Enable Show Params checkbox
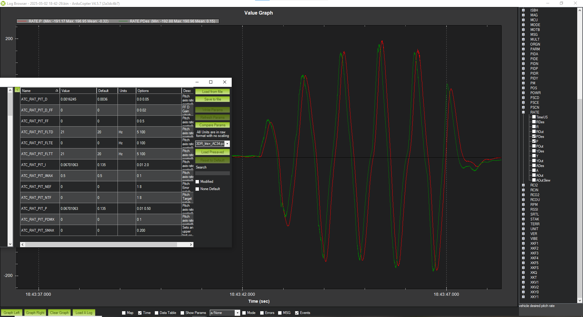 182,313
